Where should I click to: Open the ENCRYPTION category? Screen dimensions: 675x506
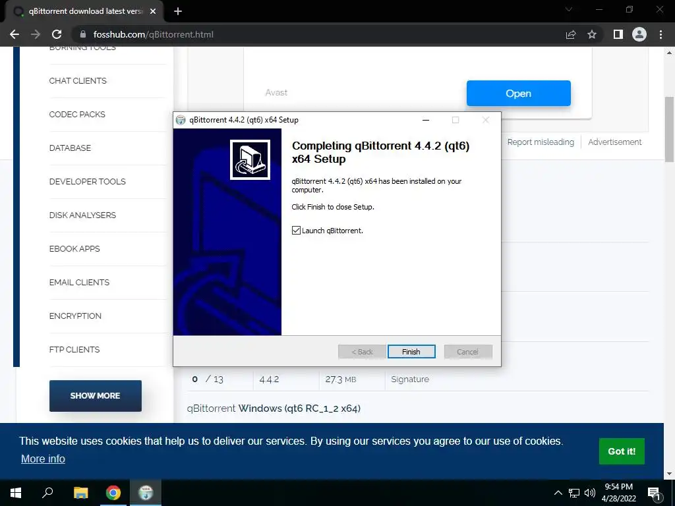point(75,316)
